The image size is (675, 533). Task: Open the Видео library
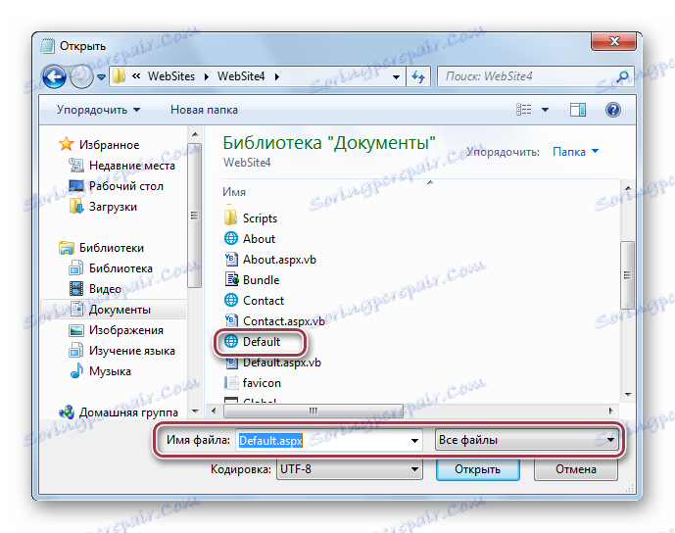tap(105, 289)
